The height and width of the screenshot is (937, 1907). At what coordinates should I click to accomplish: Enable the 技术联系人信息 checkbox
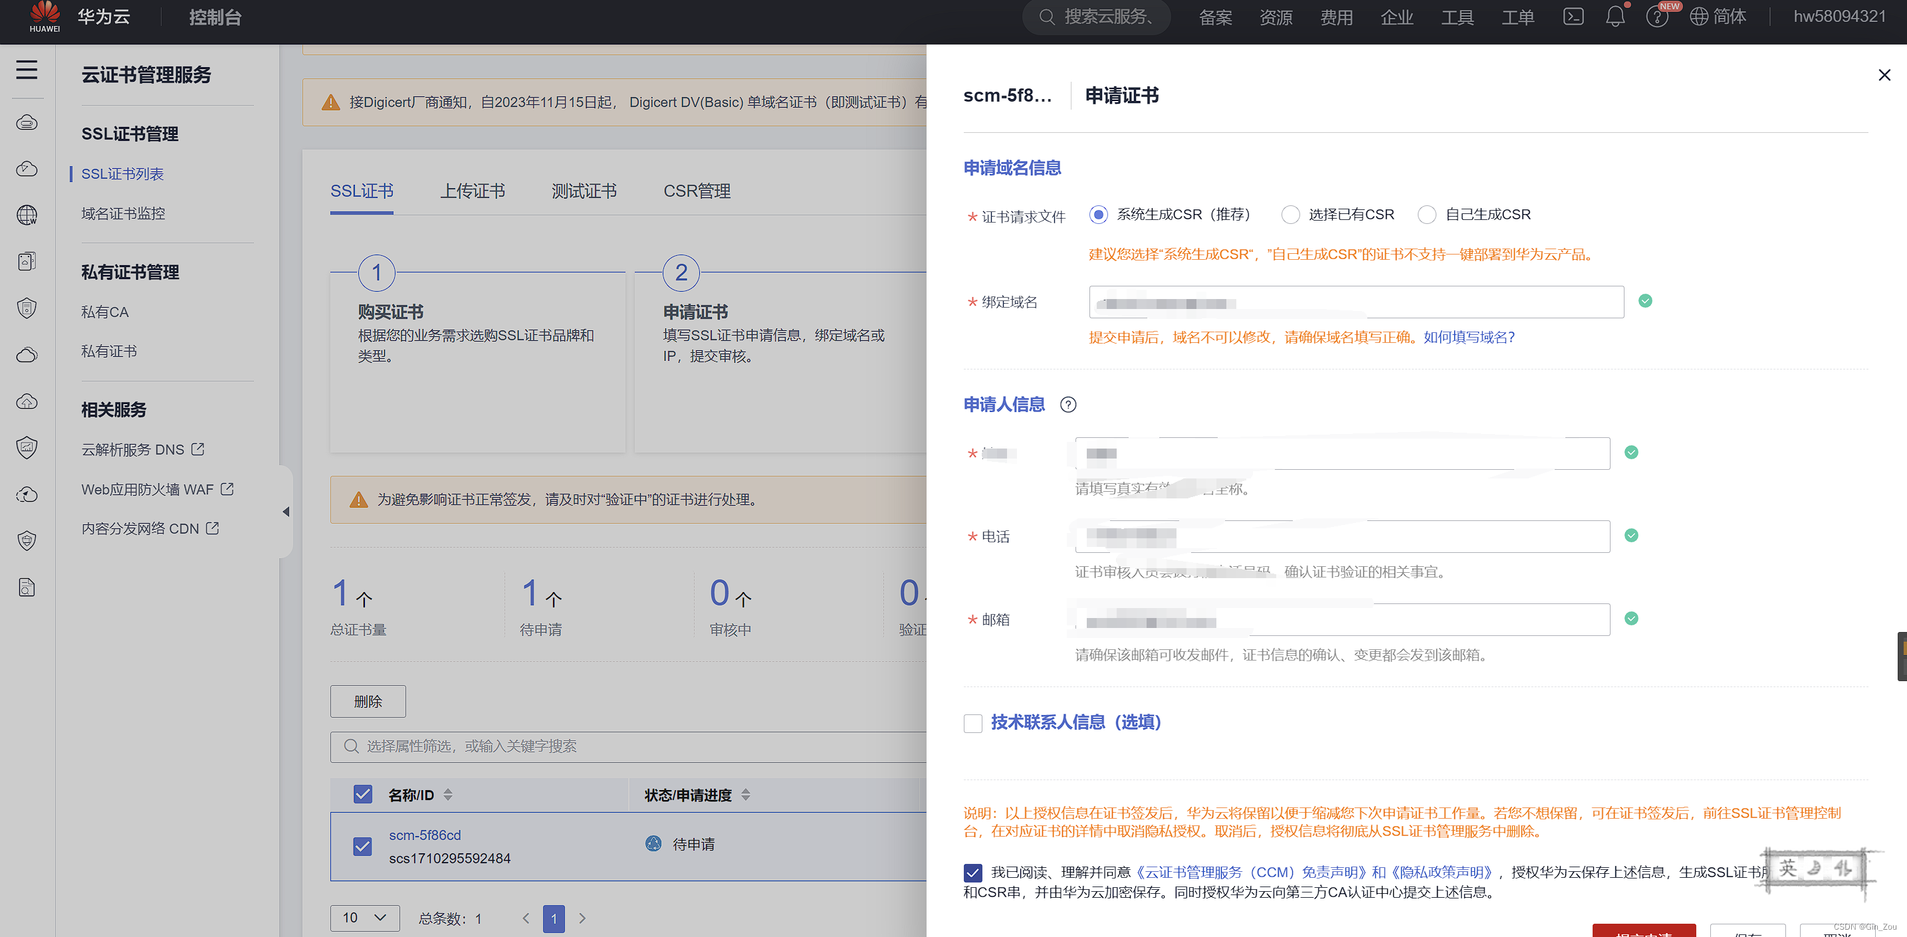point(972,723)
